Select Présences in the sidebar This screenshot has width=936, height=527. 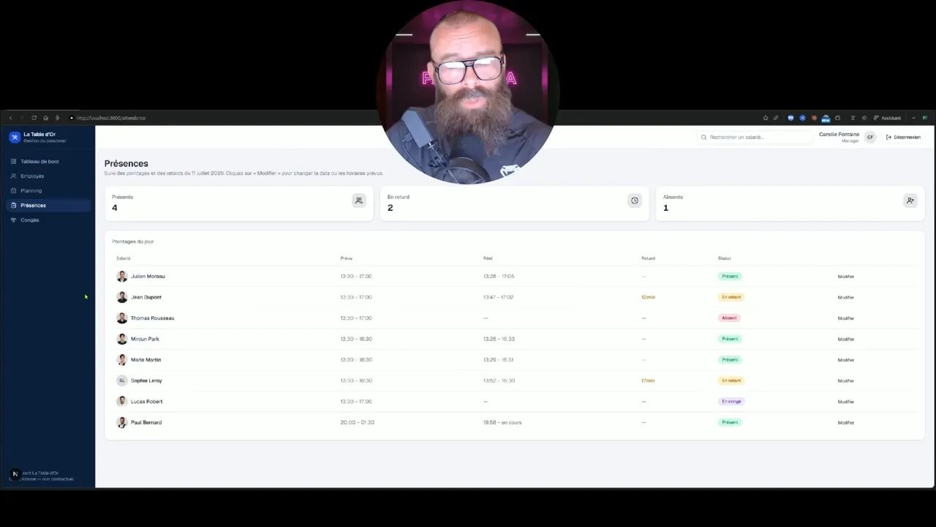[x=48, y=205]
